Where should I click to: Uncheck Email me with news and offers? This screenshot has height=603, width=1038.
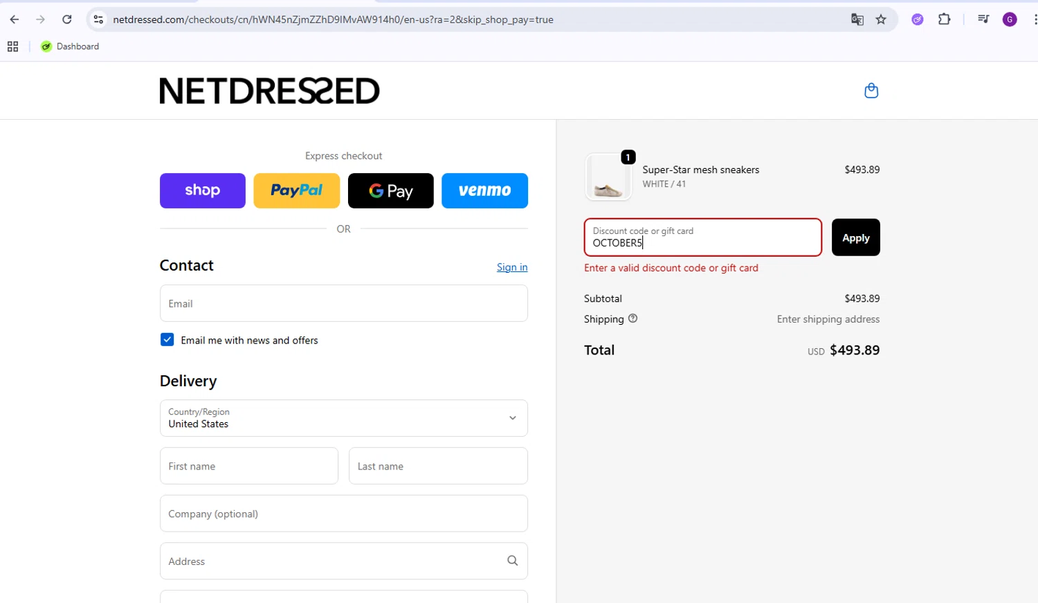tap(167, 340)
